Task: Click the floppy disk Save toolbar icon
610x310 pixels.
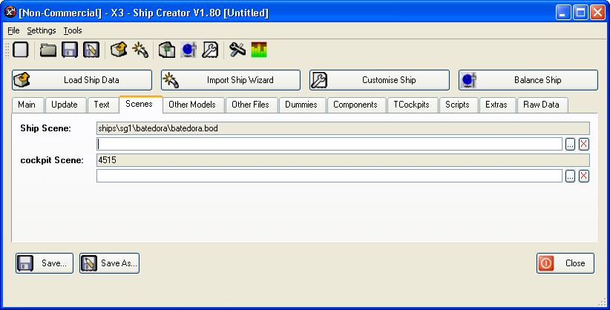Action: point(70,50)
